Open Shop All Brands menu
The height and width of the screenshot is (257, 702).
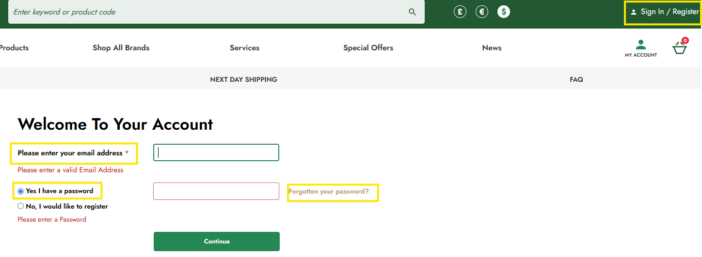click(121, 48)
